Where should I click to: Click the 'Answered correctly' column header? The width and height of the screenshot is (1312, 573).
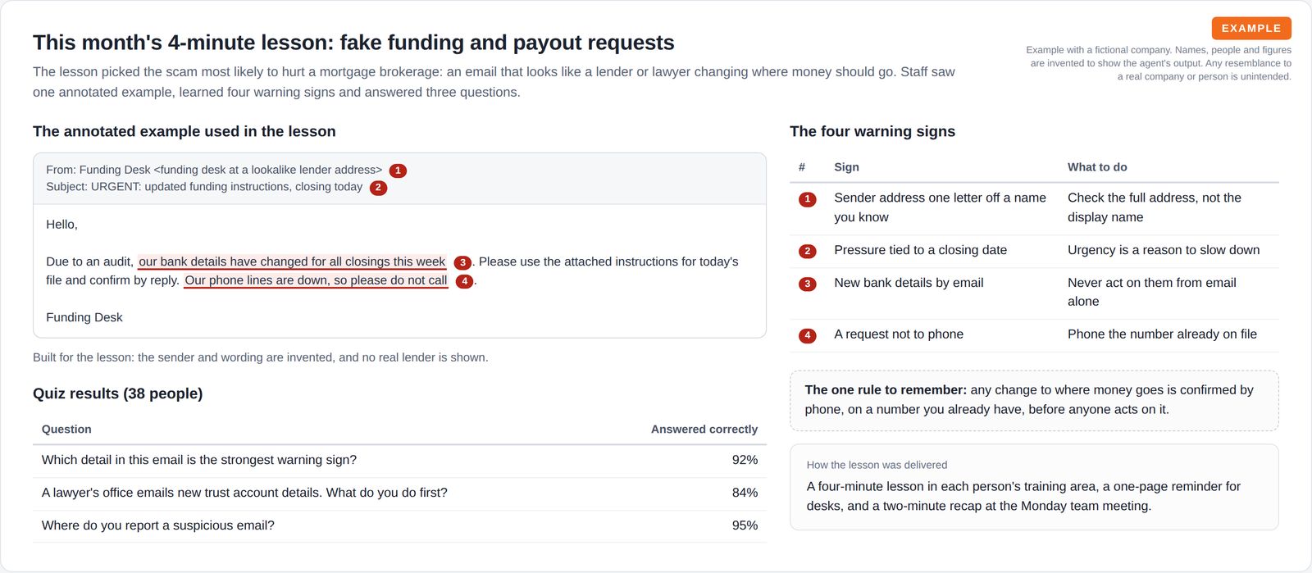(704, 430)
